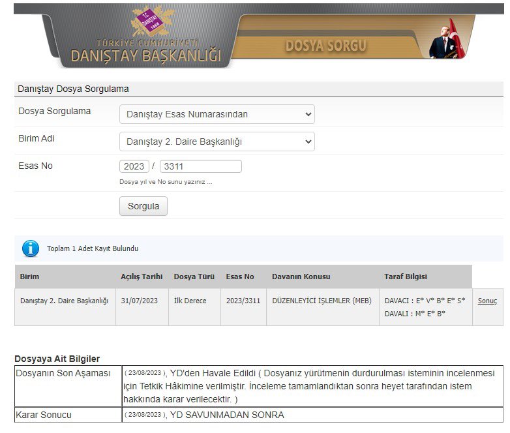Image resolution: width=510 pixels, height=433 pixels.
Task: Click the Atatürk portrait with flag
Action: click(447, 39)
